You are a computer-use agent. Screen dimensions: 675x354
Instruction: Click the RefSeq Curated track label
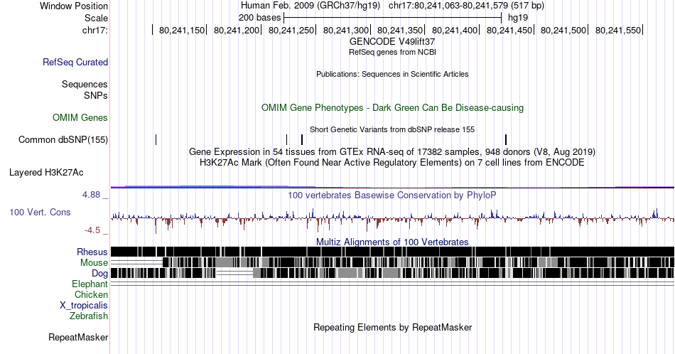(75, 62)
